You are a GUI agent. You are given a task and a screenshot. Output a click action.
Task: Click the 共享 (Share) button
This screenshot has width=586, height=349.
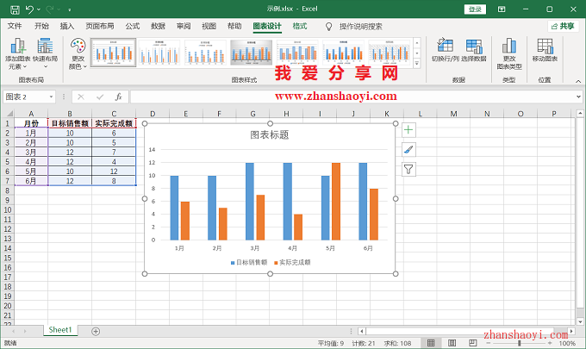pyautogui.click(x=563, y=26)
